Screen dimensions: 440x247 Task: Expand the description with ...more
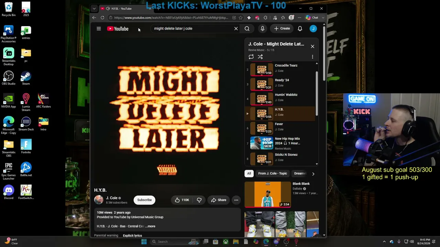point(150,226)
